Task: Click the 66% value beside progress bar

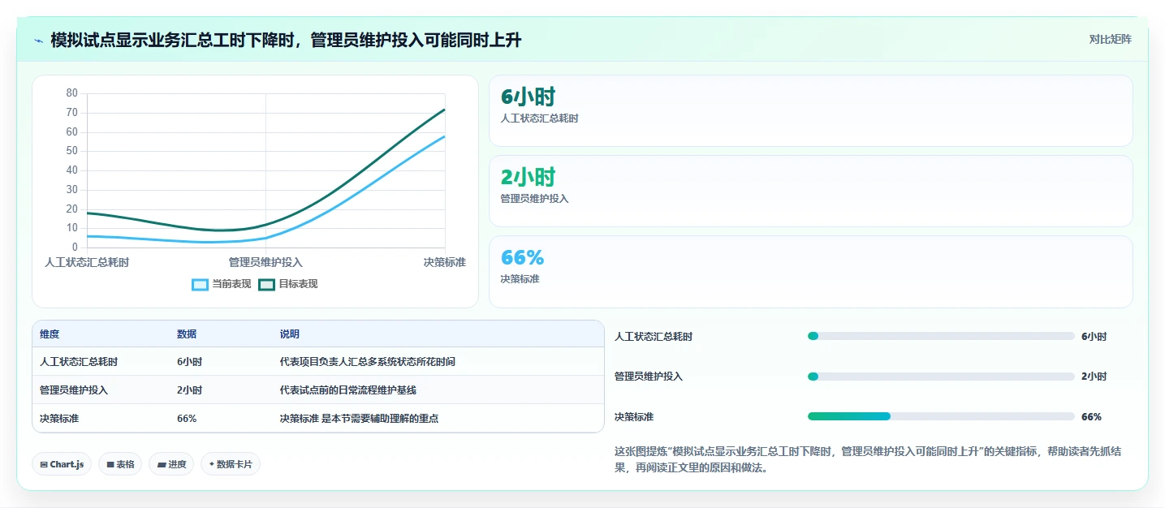Action: pos(1091,416)
